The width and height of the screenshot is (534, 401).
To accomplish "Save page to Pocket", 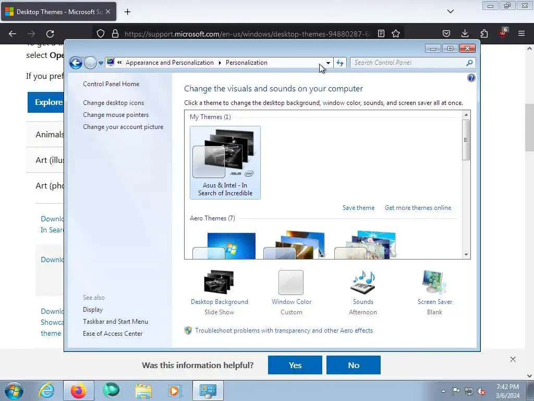I will pyautogui.click(x=446, y=34).
